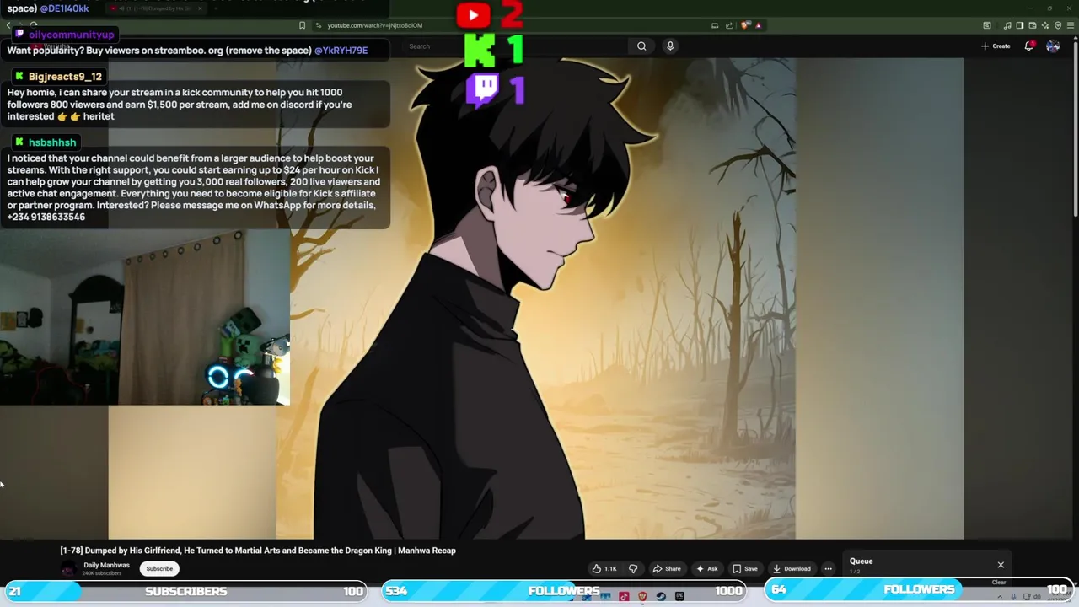Open Steam from the Windows taskbar

661,597
